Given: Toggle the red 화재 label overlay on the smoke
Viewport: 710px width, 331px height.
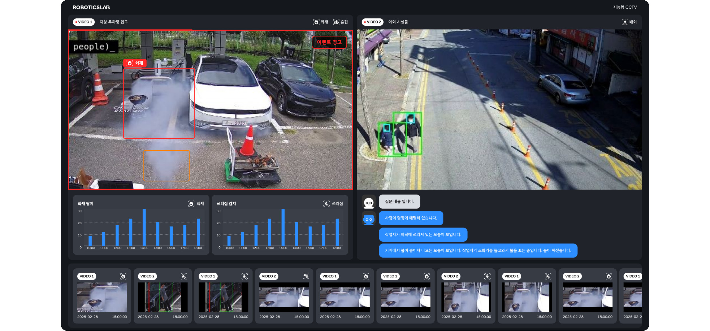Looking at the screenshot, I should point(135,63).
